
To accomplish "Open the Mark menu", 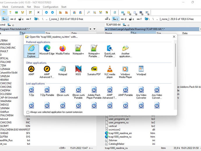I will click(5, 7).
